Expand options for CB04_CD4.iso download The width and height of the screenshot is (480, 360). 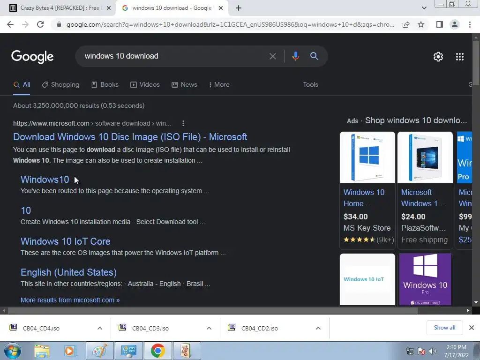tap(100, 328)
